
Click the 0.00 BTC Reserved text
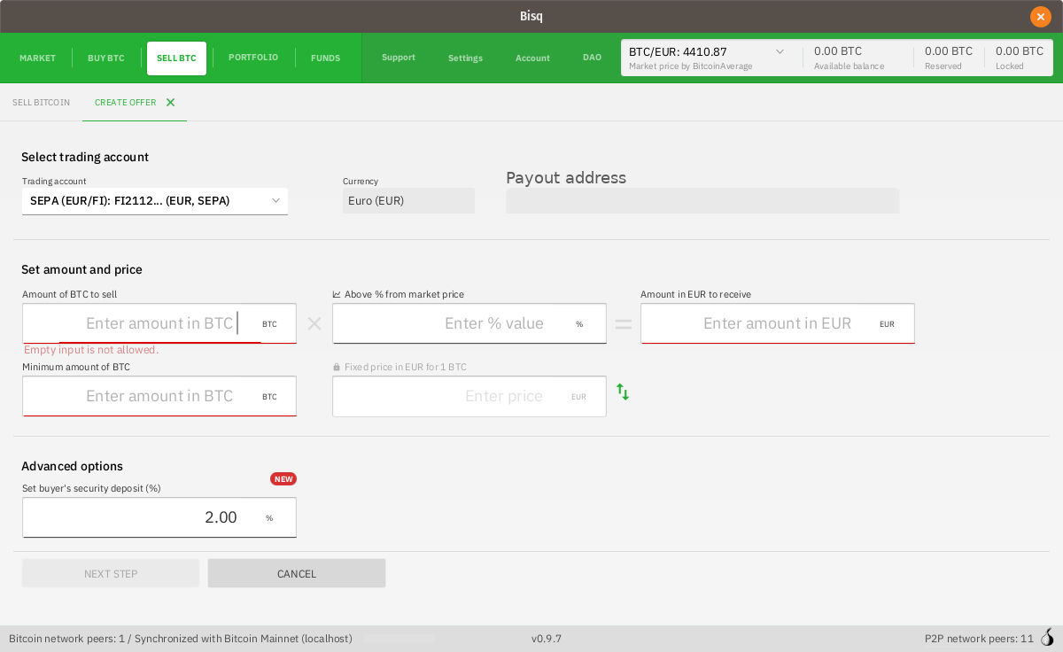click(949, 51)
